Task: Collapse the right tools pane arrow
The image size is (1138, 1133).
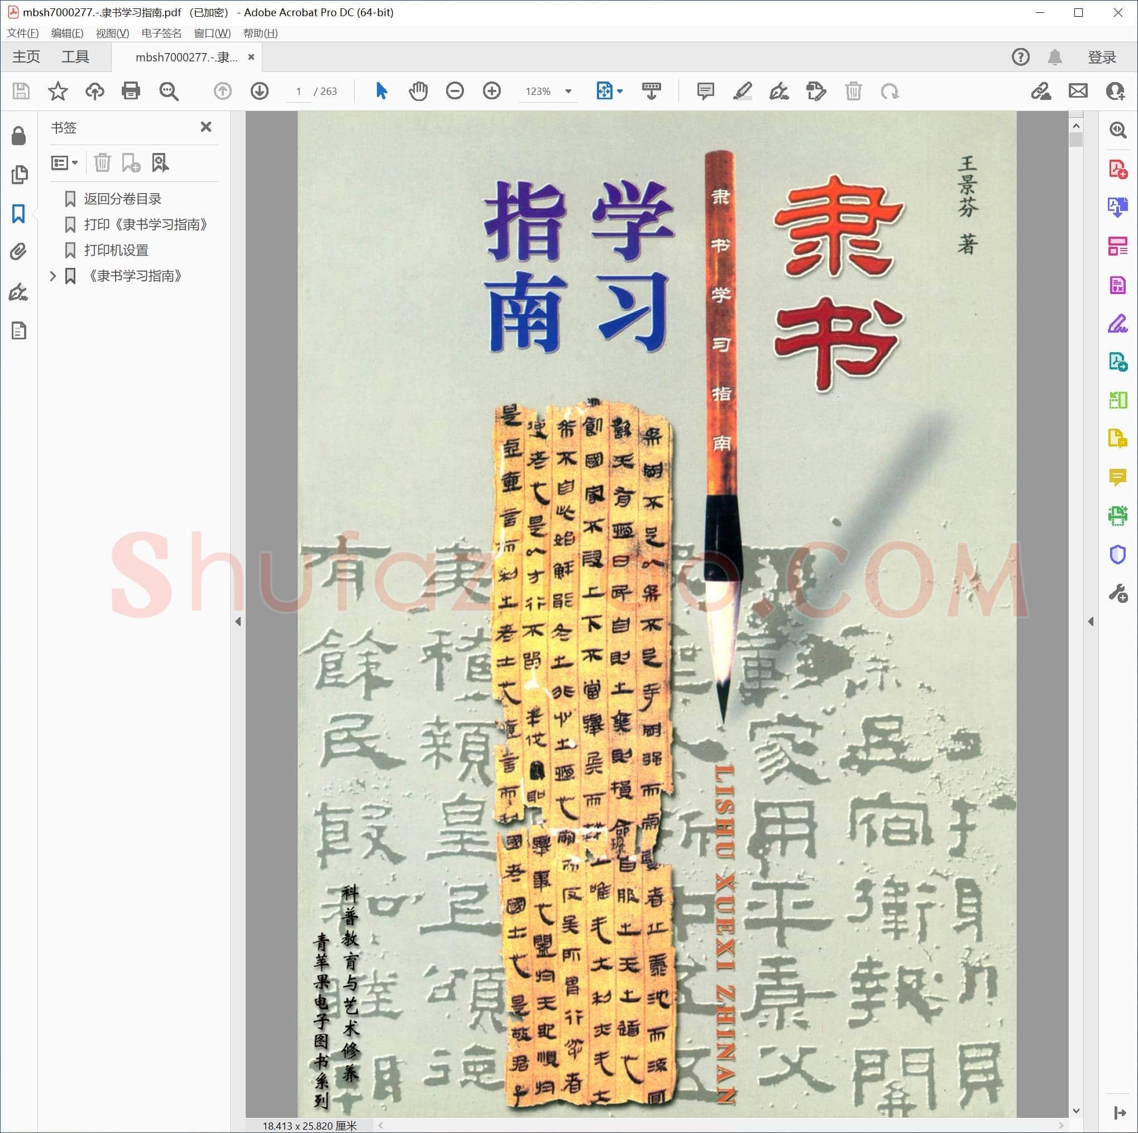Action: point(1091,621)
